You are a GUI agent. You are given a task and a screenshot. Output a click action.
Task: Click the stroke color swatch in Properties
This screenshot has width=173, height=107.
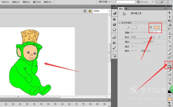[134, 27]
